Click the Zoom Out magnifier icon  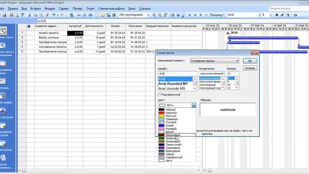click(x=160, y=15)
